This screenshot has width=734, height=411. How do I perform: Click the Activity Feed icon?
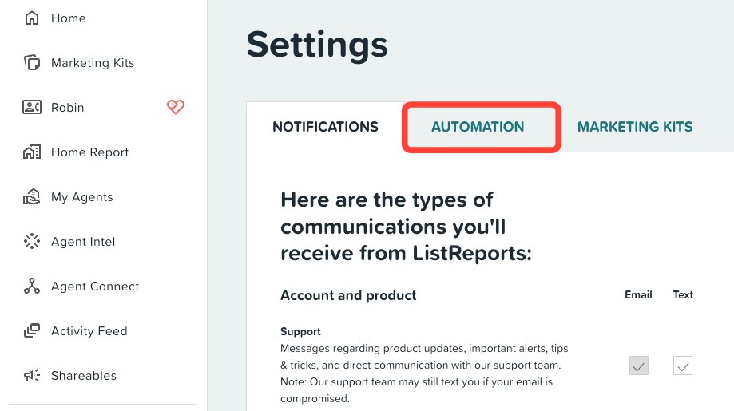click(32, 330)
